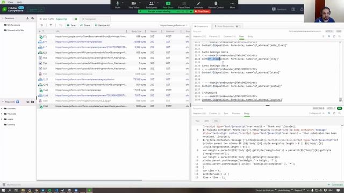Image resolution: width=344 pixels, height=193 pixels.
Task: Click the filter funnel icon in traffic toolbar
Action: click(51, 25)
